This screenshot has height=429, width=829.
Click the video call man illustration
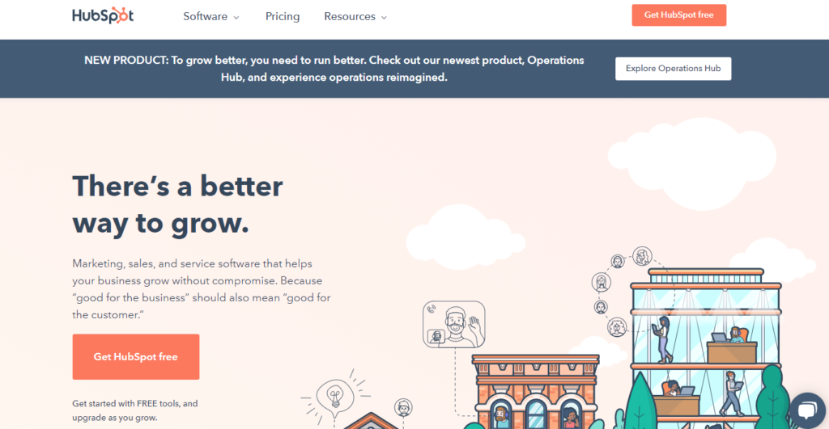(453, 324)
